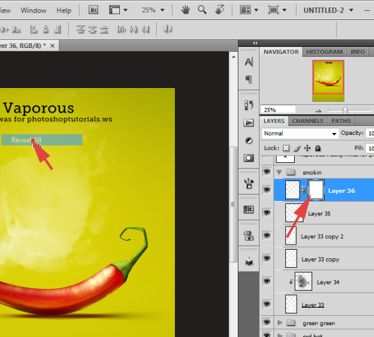Select the Zoom magnifier tool
374x337 pixels.
pos(202,10)
